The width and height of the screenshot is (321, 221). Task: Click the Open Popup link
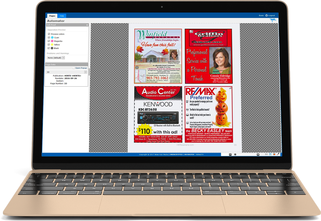tap(81, 68)
